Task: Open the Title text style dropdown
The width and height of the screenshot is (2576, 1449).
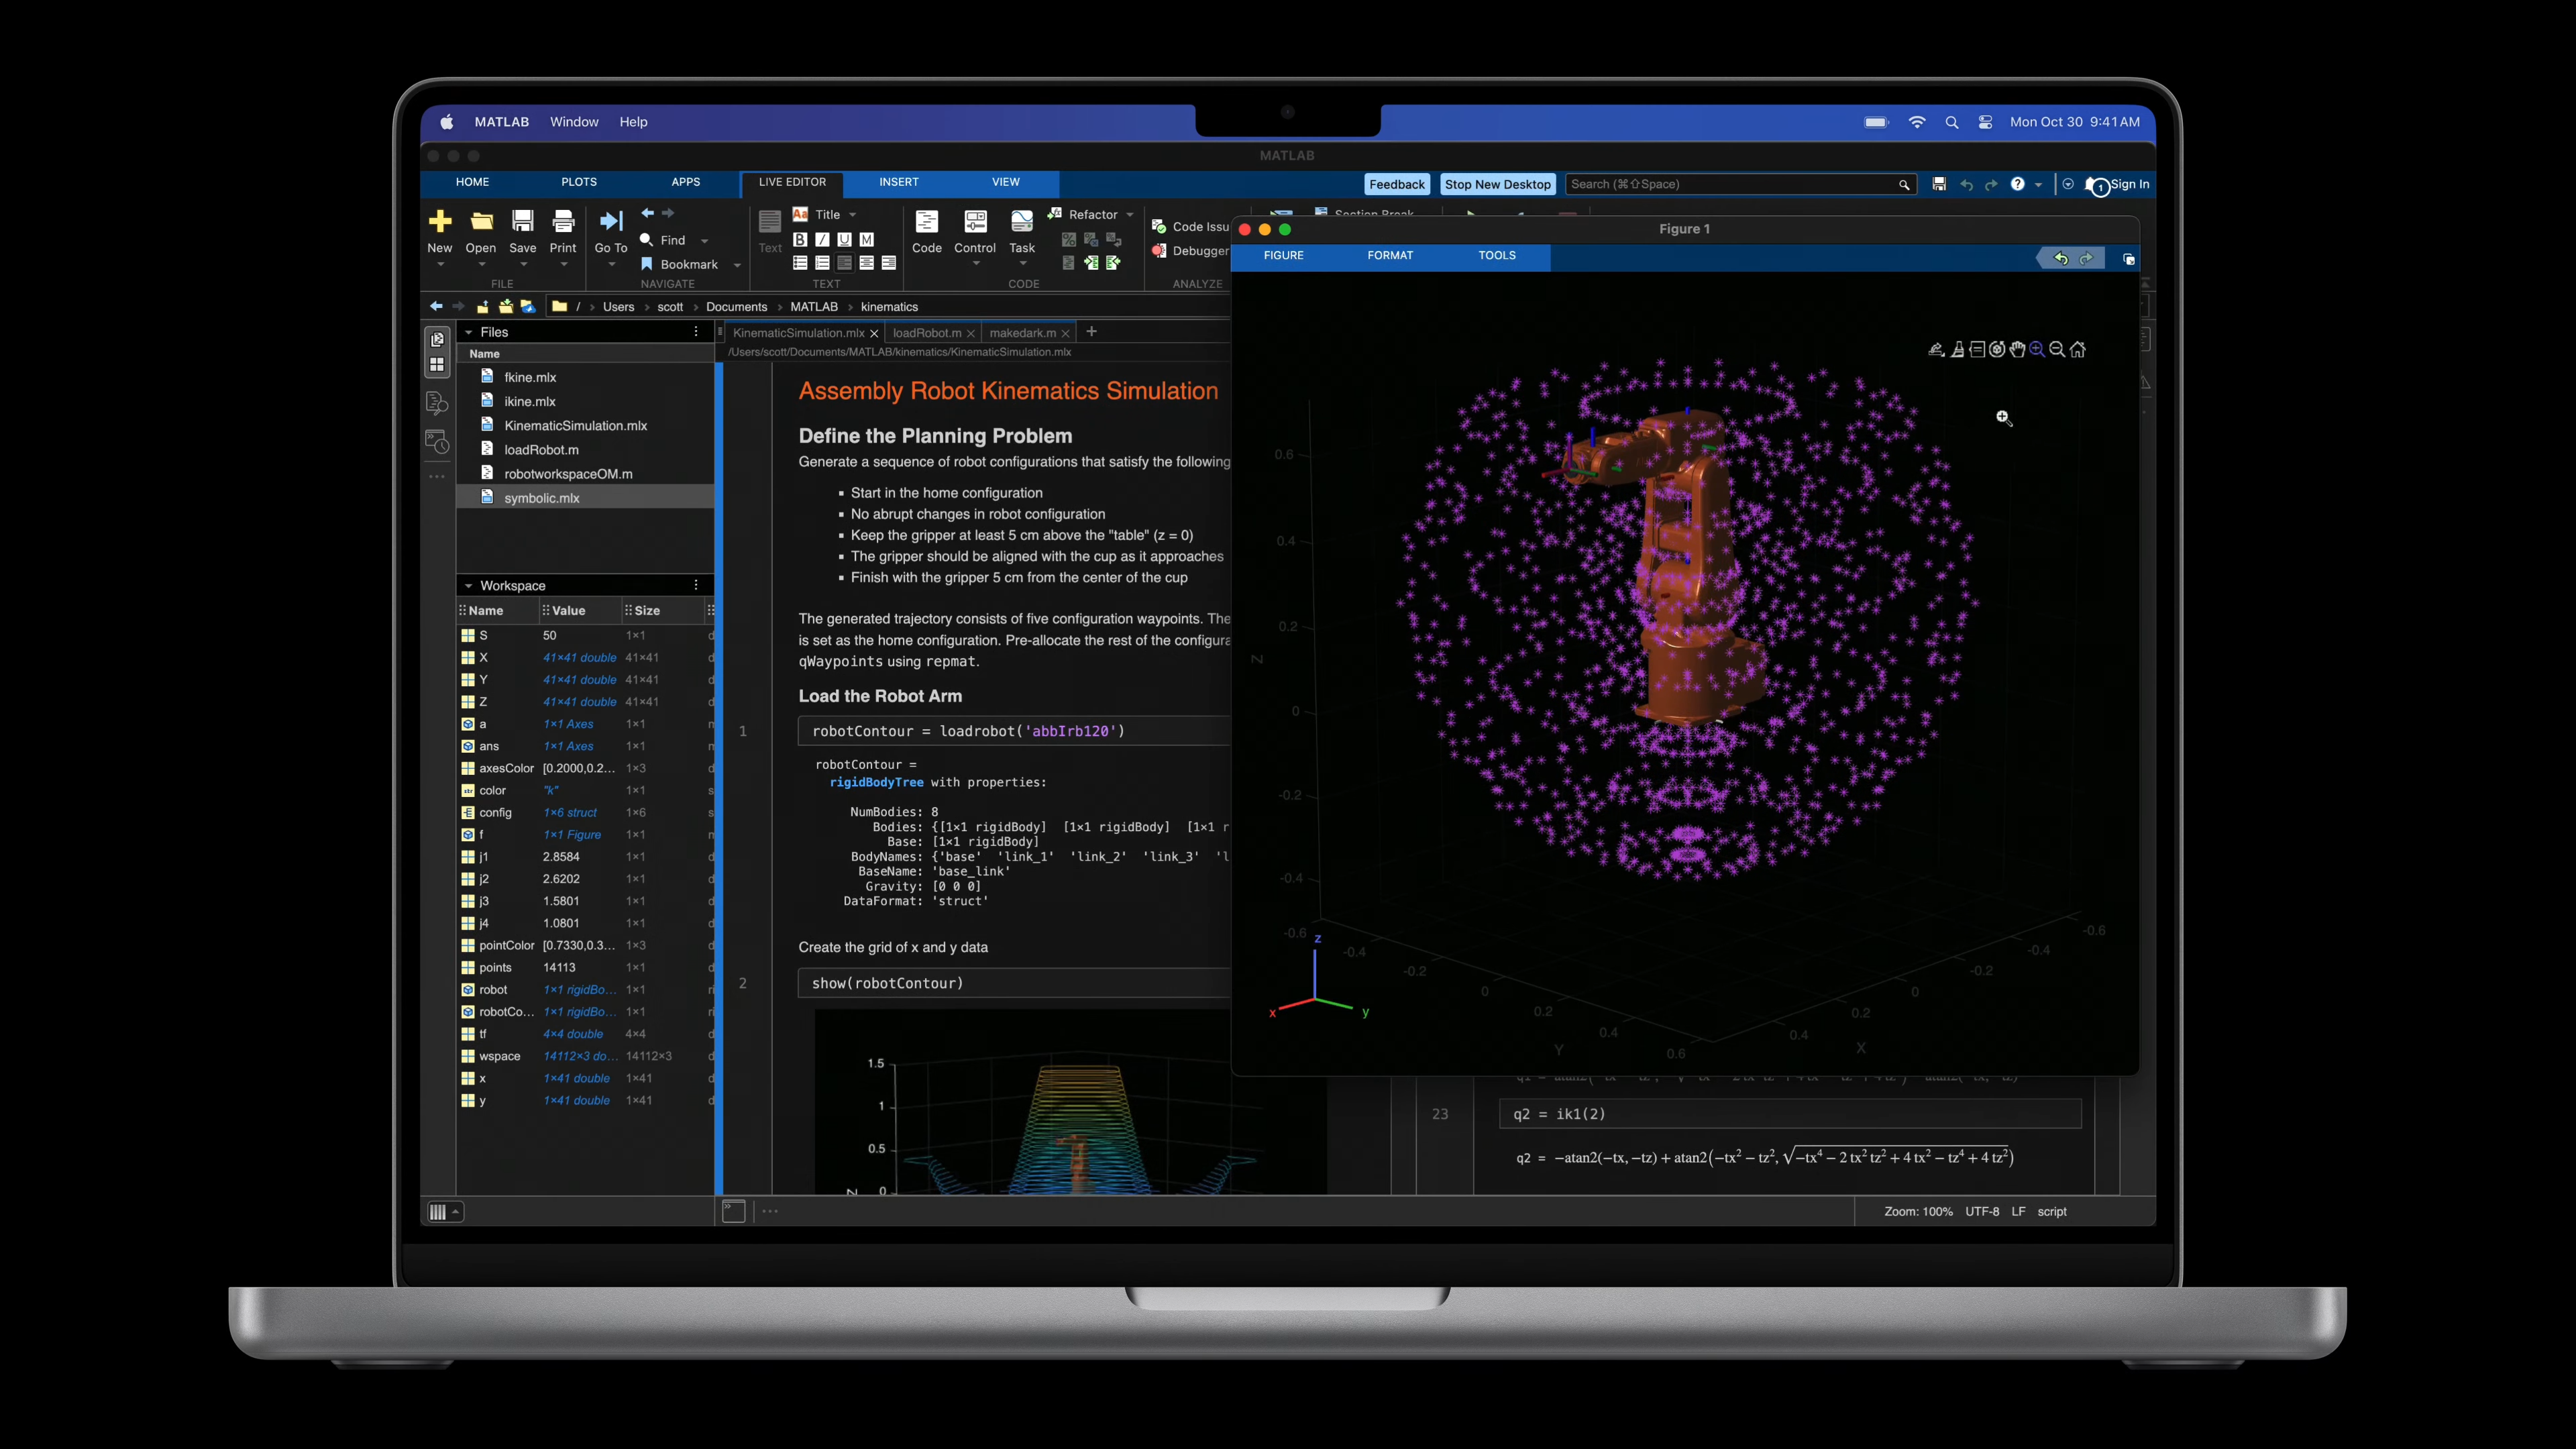Action: [x=852, y=215]
